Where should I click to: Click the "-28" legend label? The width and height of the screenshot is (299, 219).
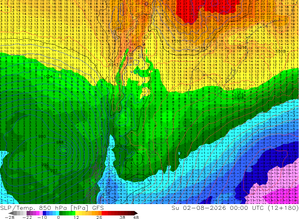point(10,218)
